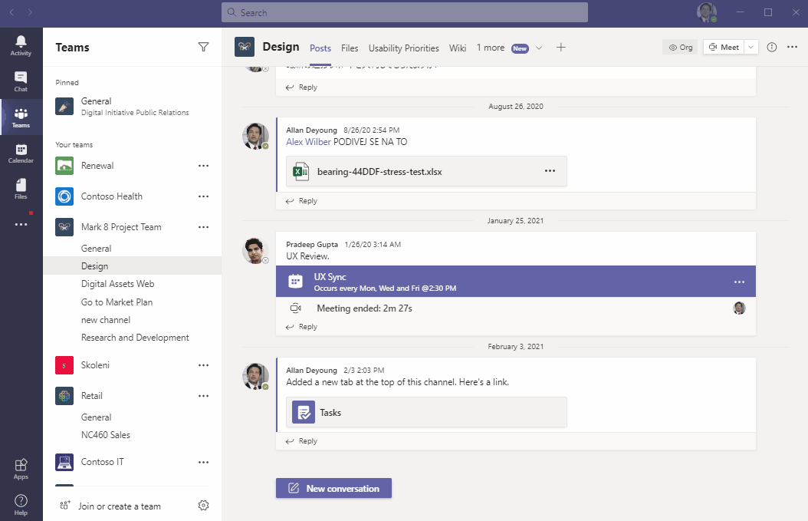The height and width of the screenshot is (521, 808).
Task: Collapse the Retail team channels
Action: 92,396
